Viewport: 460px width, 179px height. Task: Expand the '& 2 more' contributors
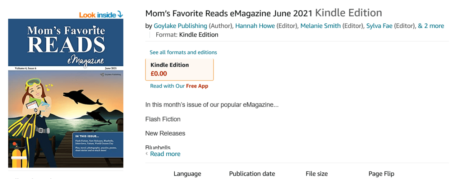click(431, 26)
